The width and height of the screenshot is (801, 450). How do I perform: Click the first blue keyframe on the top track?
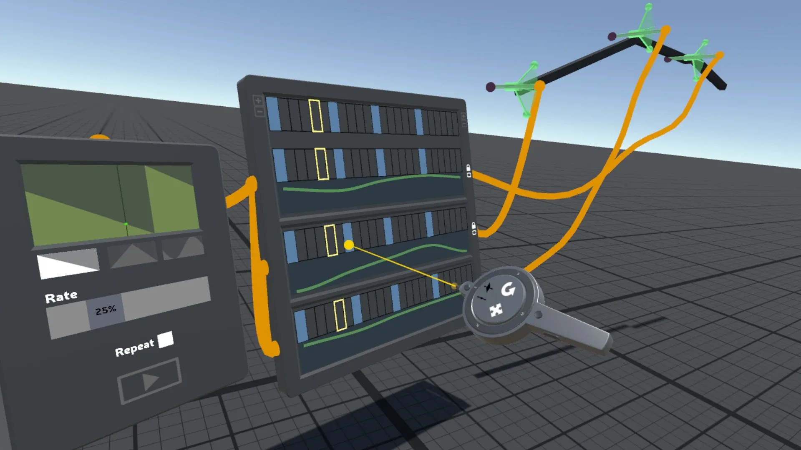[273, 113]
